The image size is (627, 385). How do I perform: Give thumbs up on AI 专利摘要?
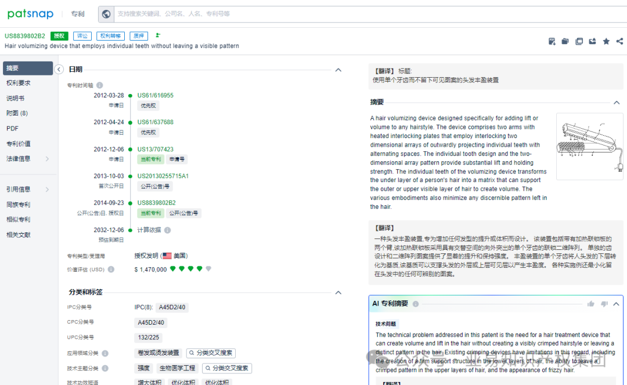(591, 303)
